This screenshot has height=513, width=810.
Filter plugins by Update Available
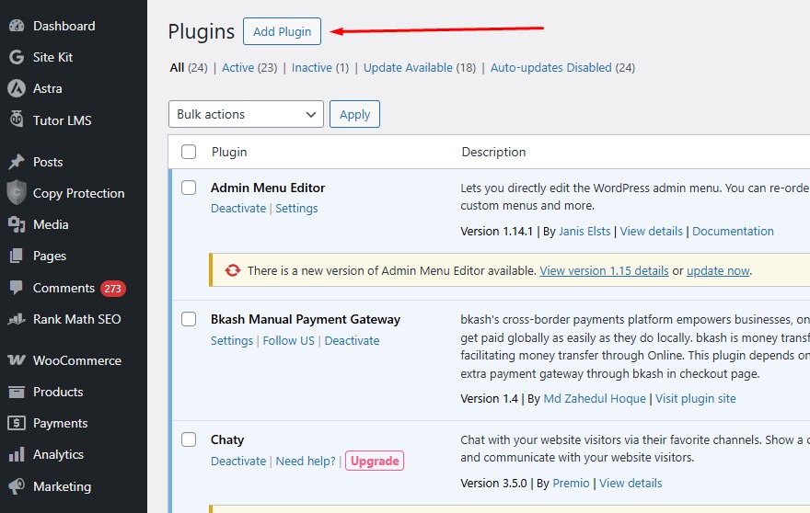tap(408, 67)
